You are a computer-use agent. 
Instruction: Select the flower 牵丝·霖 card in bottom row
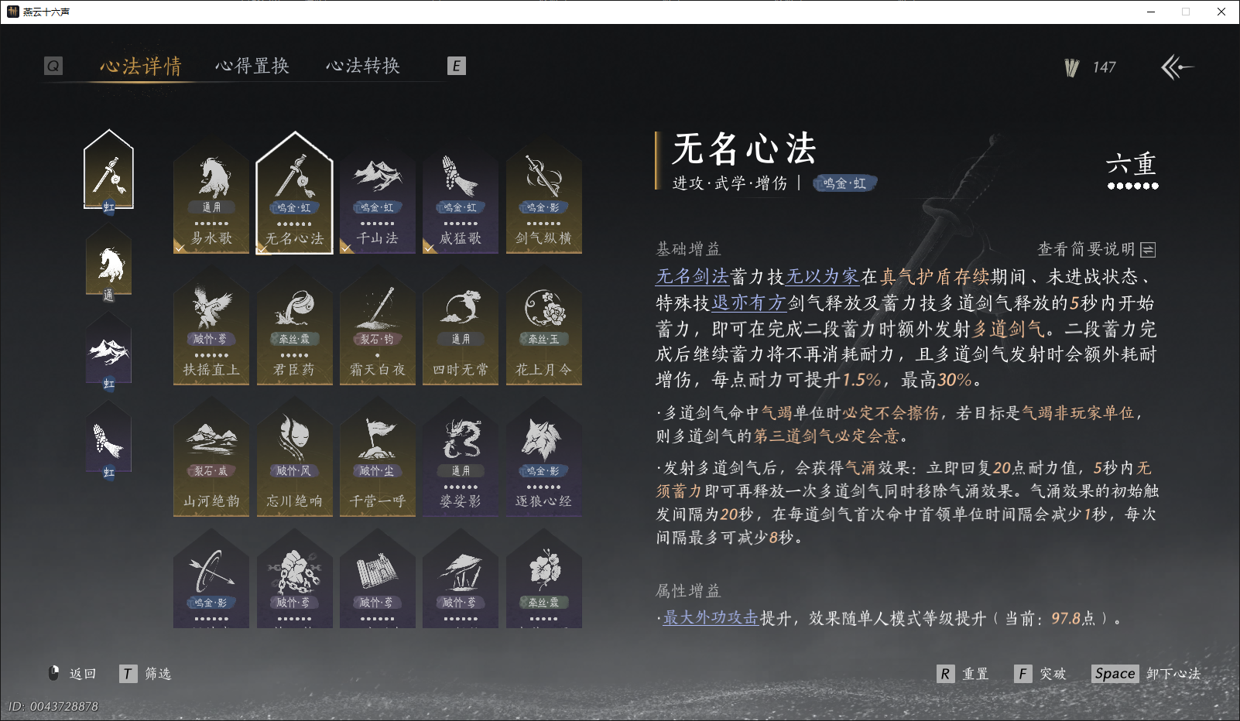tap(543, 579)
